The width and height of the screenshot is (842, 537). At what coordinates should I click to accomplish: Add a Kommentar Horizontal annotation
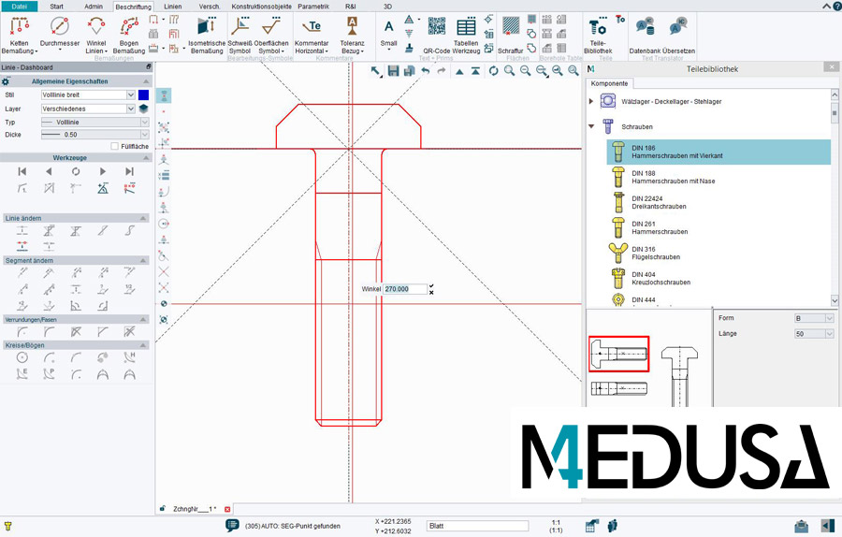(312, 35)
